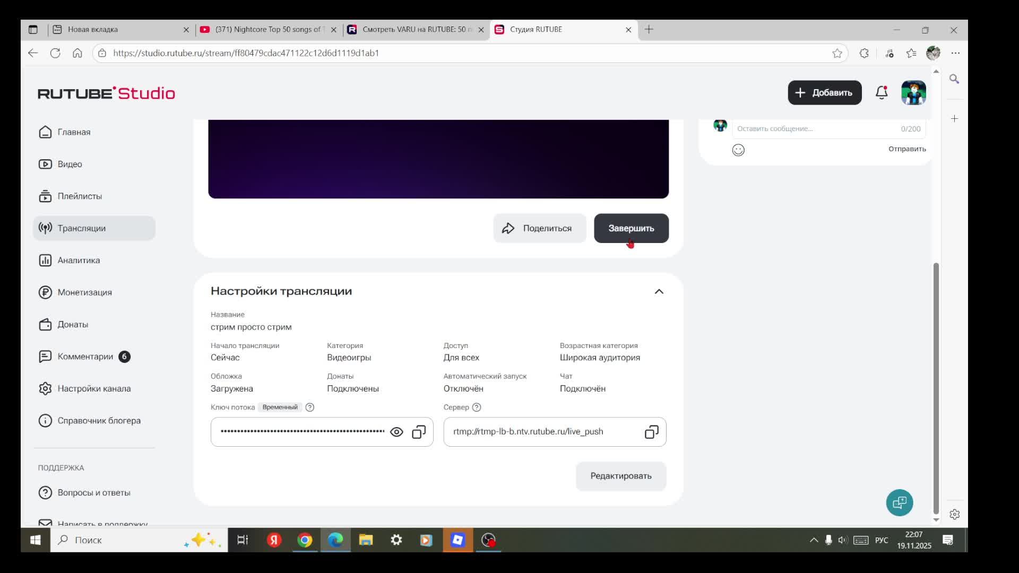This screenshot has height=573, width=1019.
Task: Reveal the stream key with eye icon
Action: click(x=396, y=432)
